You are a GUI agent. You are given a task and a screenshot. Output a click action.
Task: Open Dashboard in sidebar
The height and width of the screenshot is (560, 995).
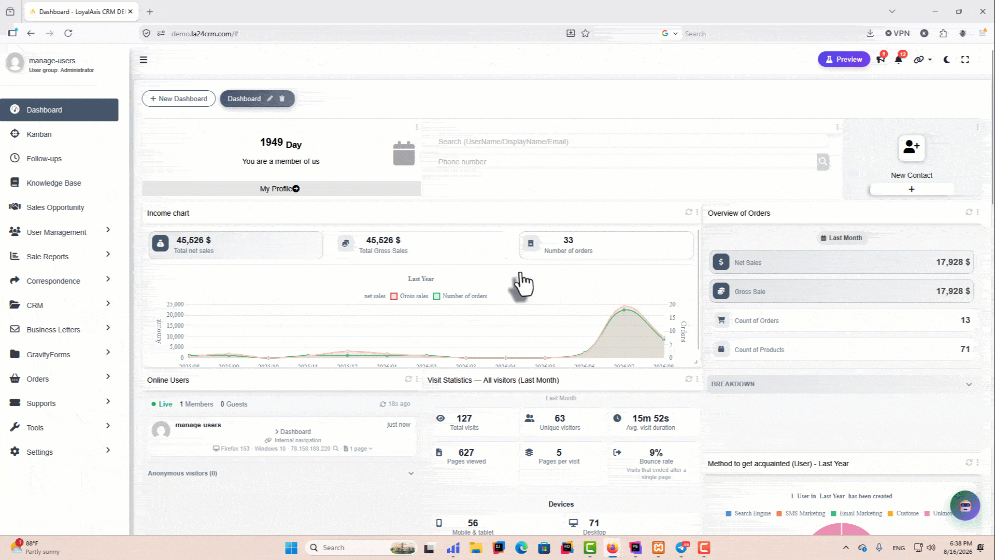(59, 110)
